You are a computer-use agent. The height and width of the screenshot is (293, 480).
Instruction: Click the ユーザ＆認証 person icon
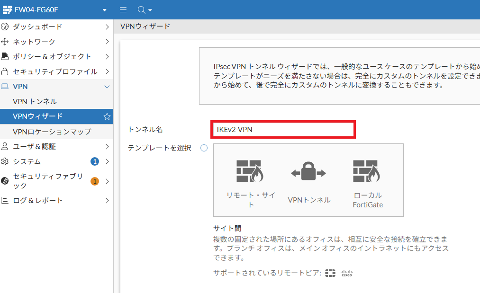[x=5, y=147]
